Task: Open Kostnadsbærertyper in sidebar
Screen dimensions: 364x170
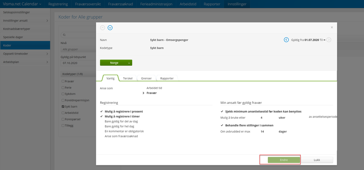Action: (x=25, y=29)
